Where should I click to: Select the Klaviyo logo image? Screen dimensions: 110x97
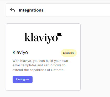43,38
